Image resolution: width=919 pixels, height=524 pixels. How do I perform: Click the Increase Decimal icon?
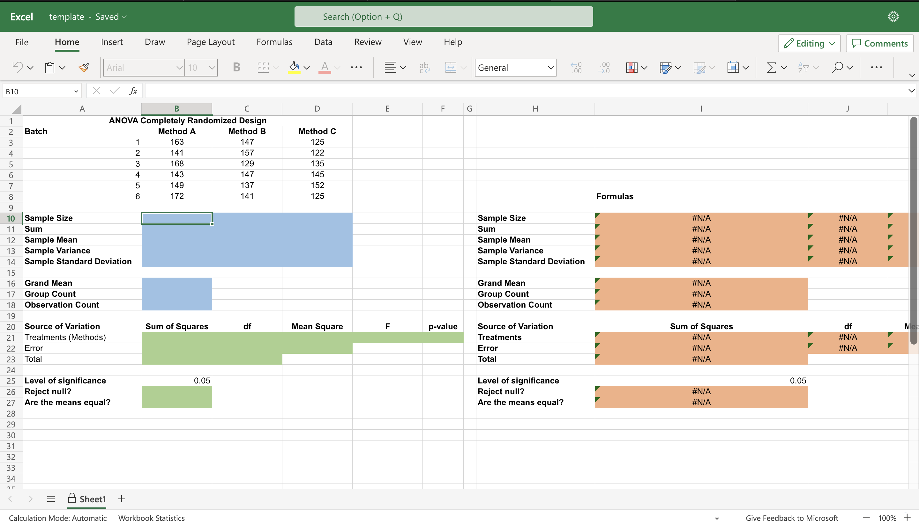(576, 67)
